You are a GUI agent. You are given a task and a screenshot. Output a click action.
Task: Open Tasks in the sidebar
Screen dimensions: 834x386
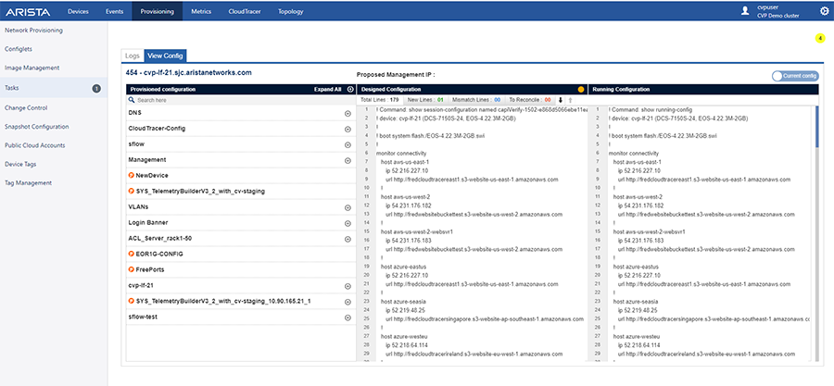(53, 88)
